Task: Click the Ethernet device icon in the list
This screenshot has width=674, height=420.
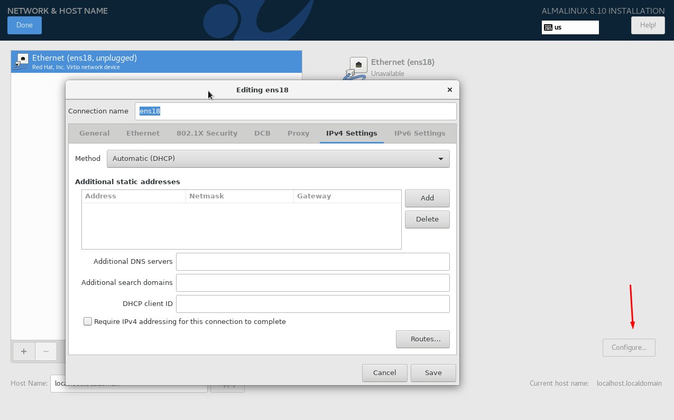Action: point(22,62)
